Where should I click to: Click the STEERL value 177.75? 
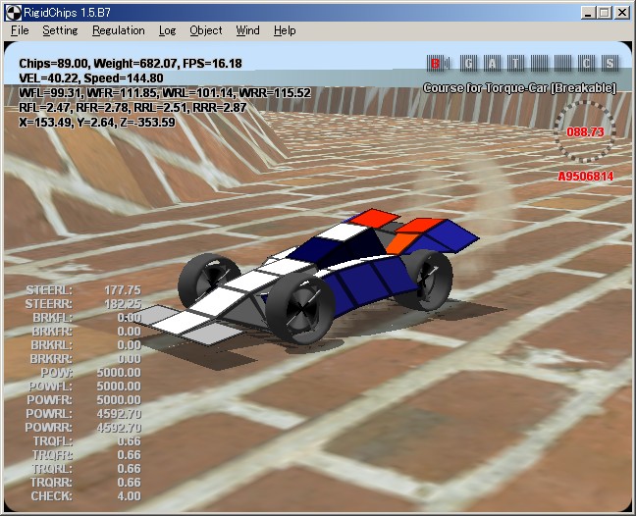[x=123, y=290]
